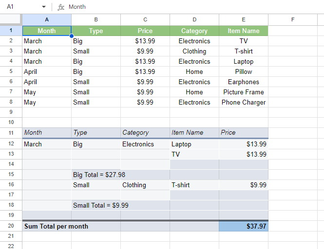Select the Picture Frame cell

pyautogui.click(x=244, y=92)
